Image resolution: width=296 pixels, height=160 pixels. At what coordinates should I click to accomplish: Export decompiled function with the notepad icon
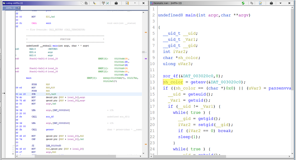[260, 3]
